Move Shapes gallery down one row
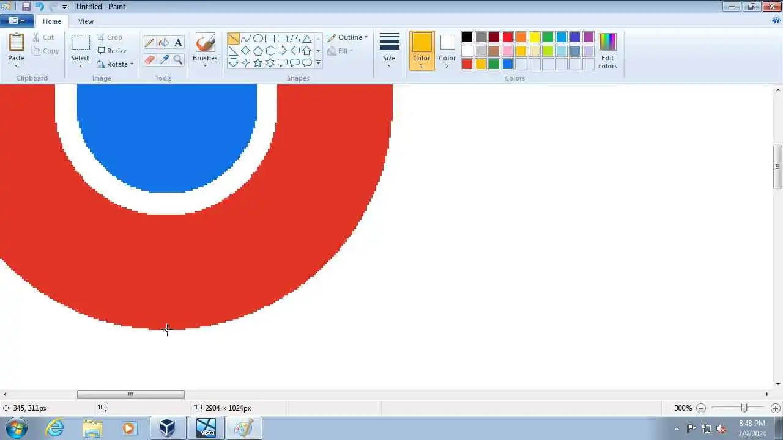 [318, 51]
